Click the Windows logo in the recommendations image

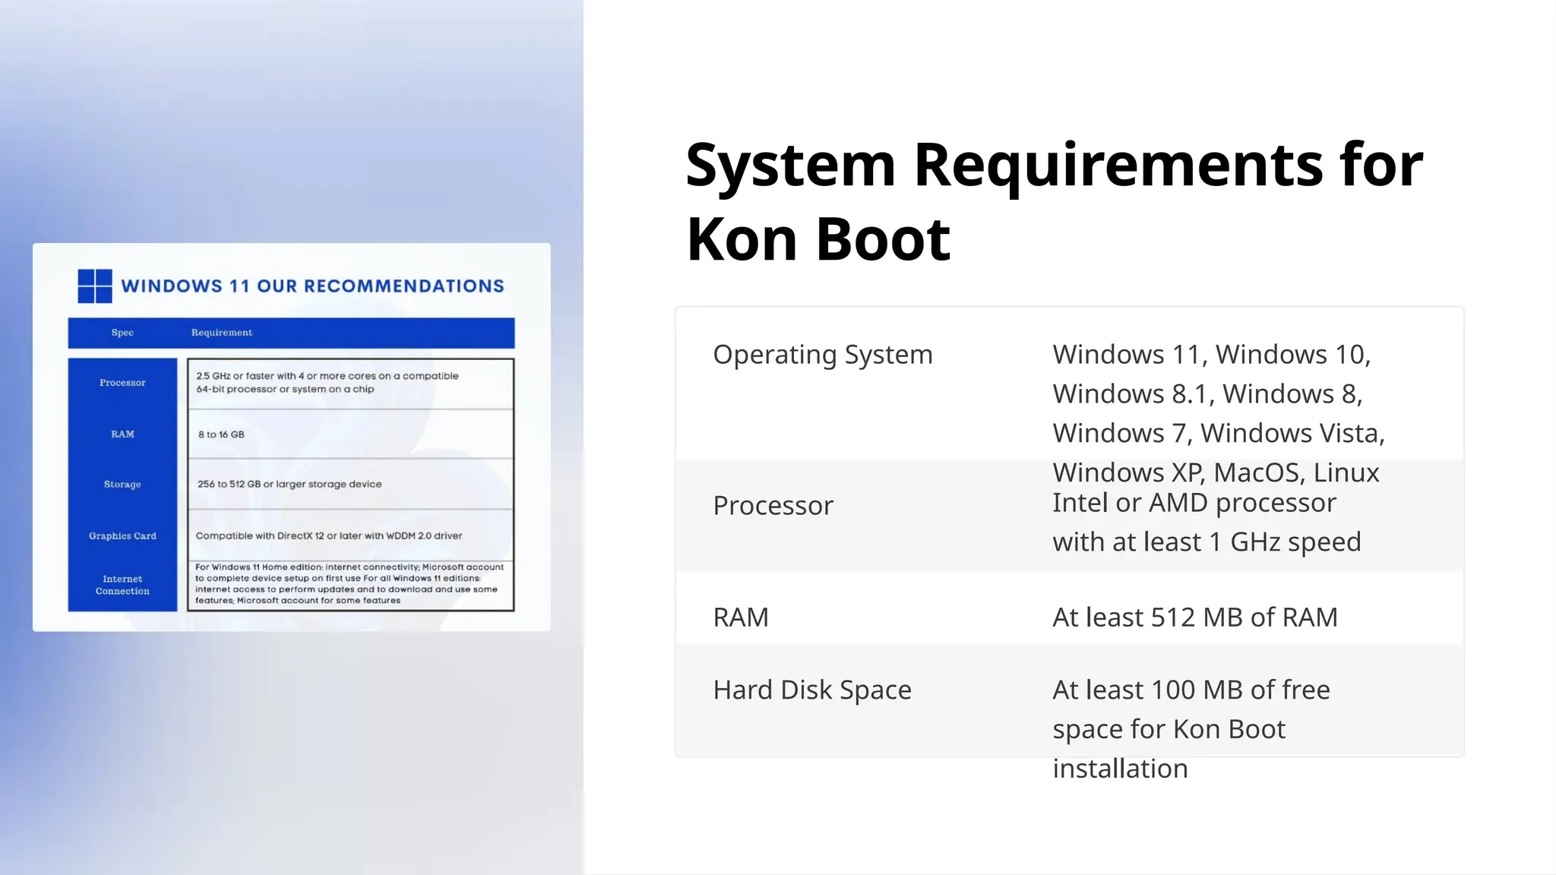95,286
